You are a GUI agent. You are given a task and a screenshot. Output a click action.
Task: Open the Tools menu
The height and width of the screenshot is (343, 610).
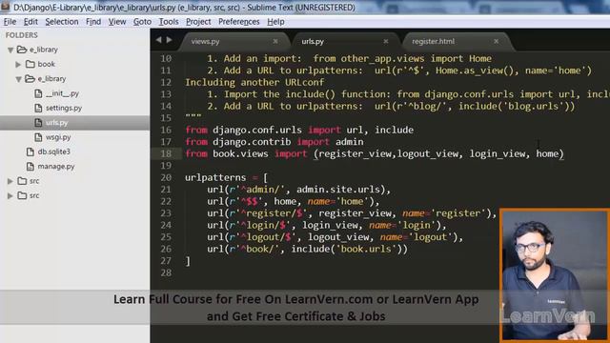[x=169, y=22]
